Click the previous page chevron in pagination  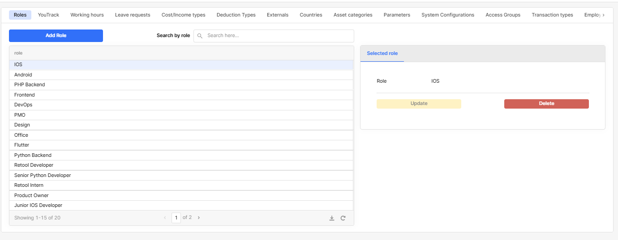165,218
